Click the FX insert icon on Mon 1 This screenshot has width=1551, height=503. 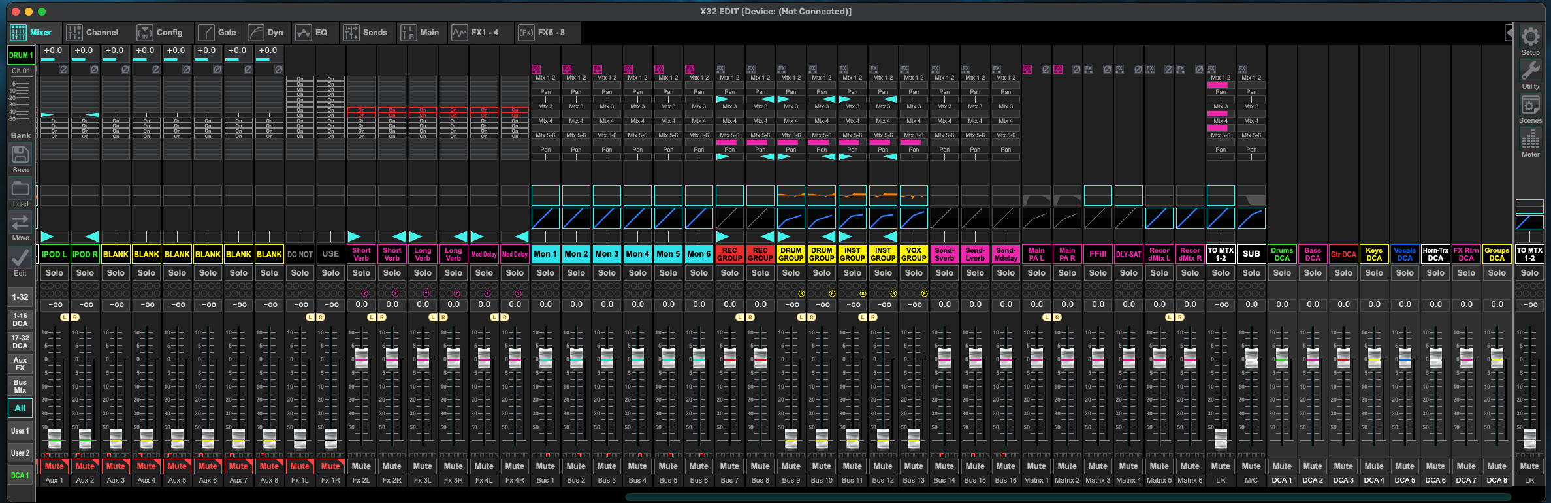click(536, 69)
